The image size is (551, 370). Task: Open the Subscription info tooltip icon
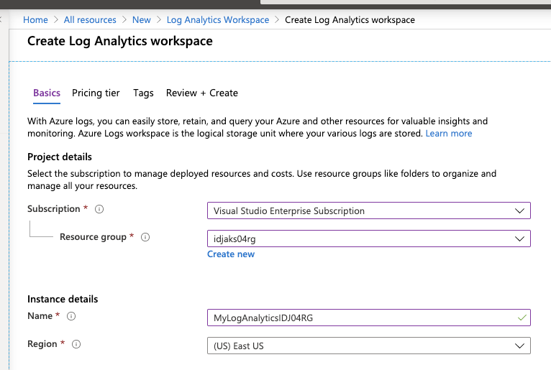click(99, 209)
